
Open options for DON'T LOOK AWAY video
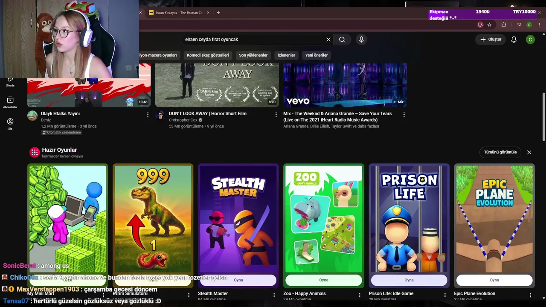tap(276, 114)
